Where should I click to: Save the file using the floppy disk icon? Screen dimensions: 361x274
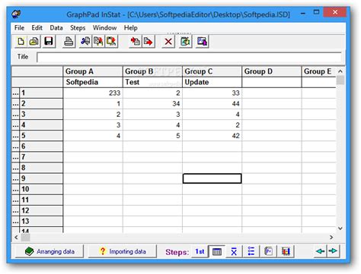(x=49, y=42)
